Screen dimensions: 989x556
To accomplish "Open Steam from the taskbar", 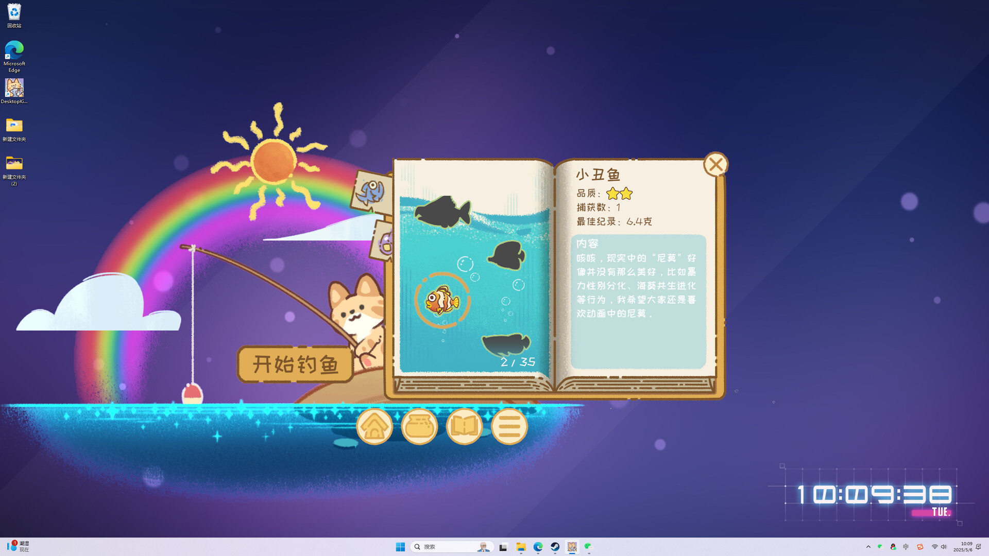I will click(555, 547).
